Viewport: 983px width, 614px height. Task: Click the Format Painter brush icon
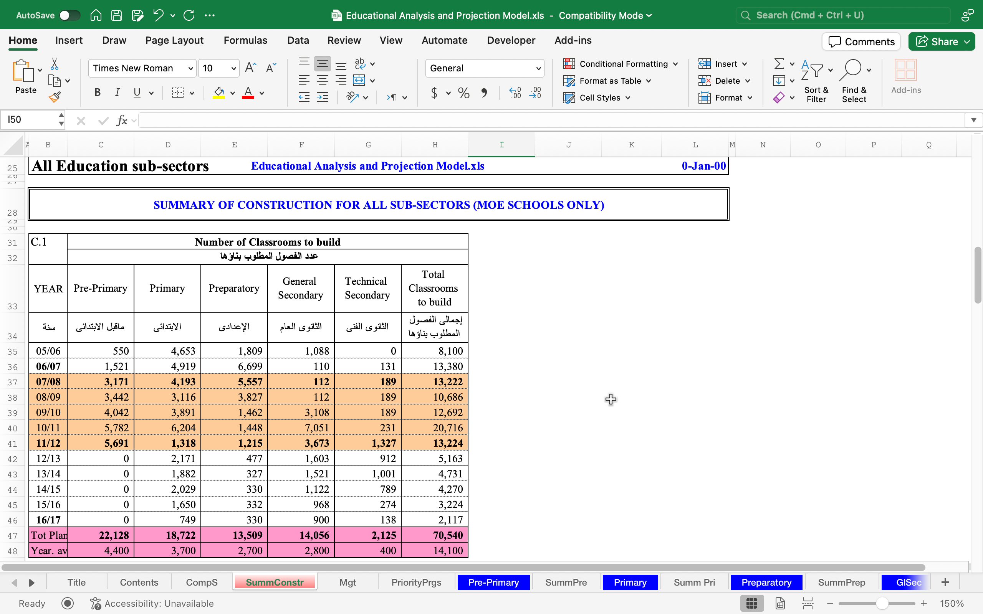(55, 97)
